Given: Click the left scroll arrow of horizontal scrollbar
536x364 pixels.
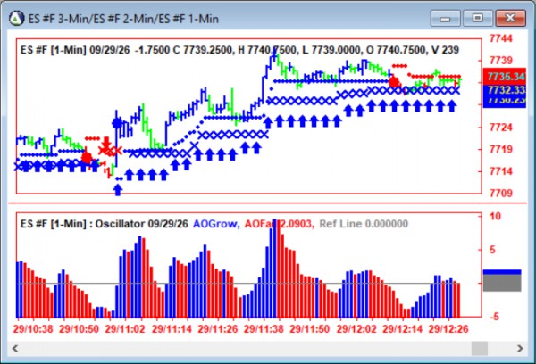Looking at the screenshot, I should tap(15, 348).
